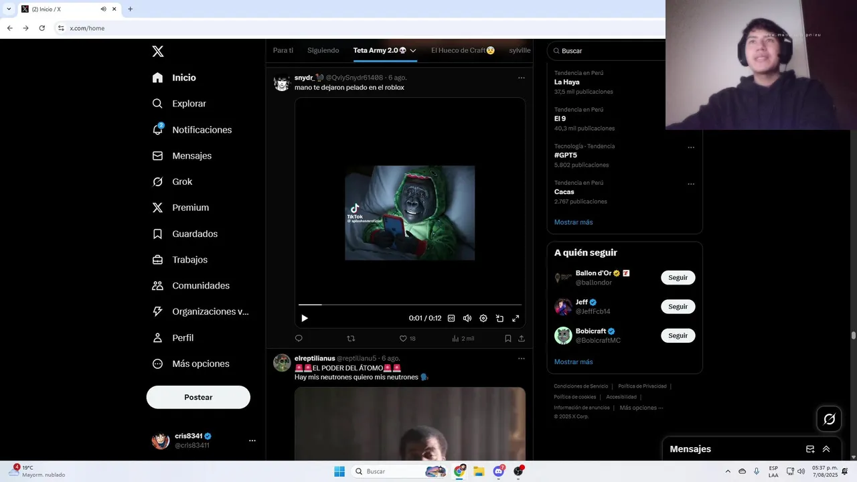This screenshot has width=857, height=482.
Task: Open Notificaciones bell in sidebar
Action: [x=191, y=130]
